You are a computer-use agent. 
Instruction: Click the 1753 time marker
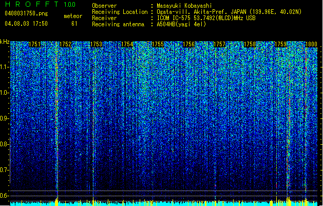click(x=97, y=44)
